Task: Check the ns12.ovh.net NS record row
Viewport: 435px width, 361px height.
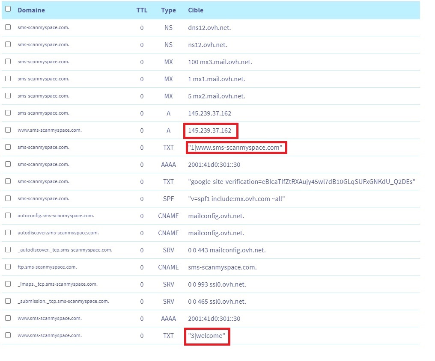Action: tap(8, 44)
